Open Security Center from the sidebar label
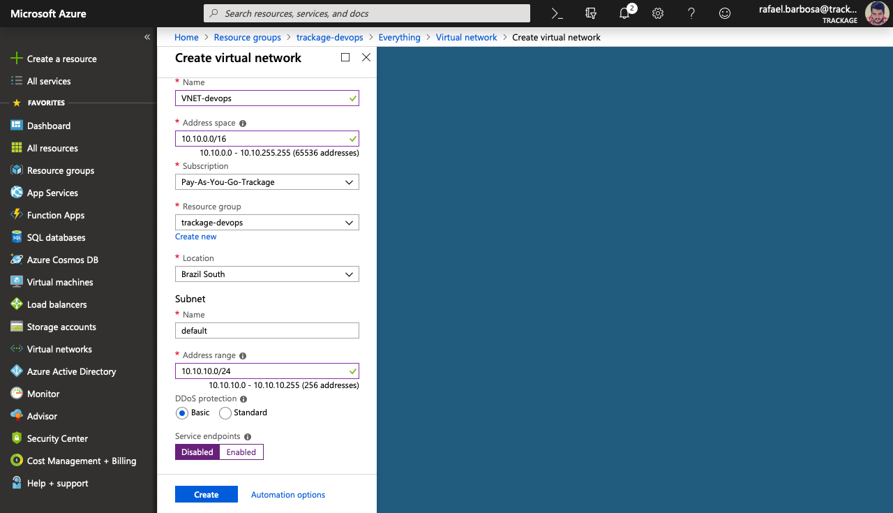 tap(57, 438)
